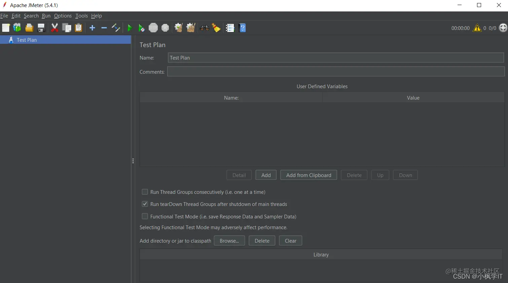Cut selection using the scissors icon
The width and height of the screenshot is (508, 283).
point(55,28)
